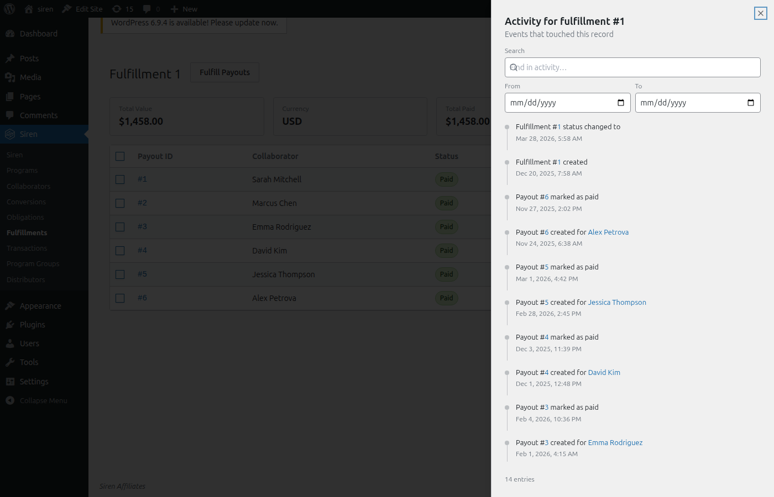This screenshot has height=497, width=774.
Task: Click the Tools wrench icon in the sidebar
Action: pyautogui.click(x=10, y=362)
